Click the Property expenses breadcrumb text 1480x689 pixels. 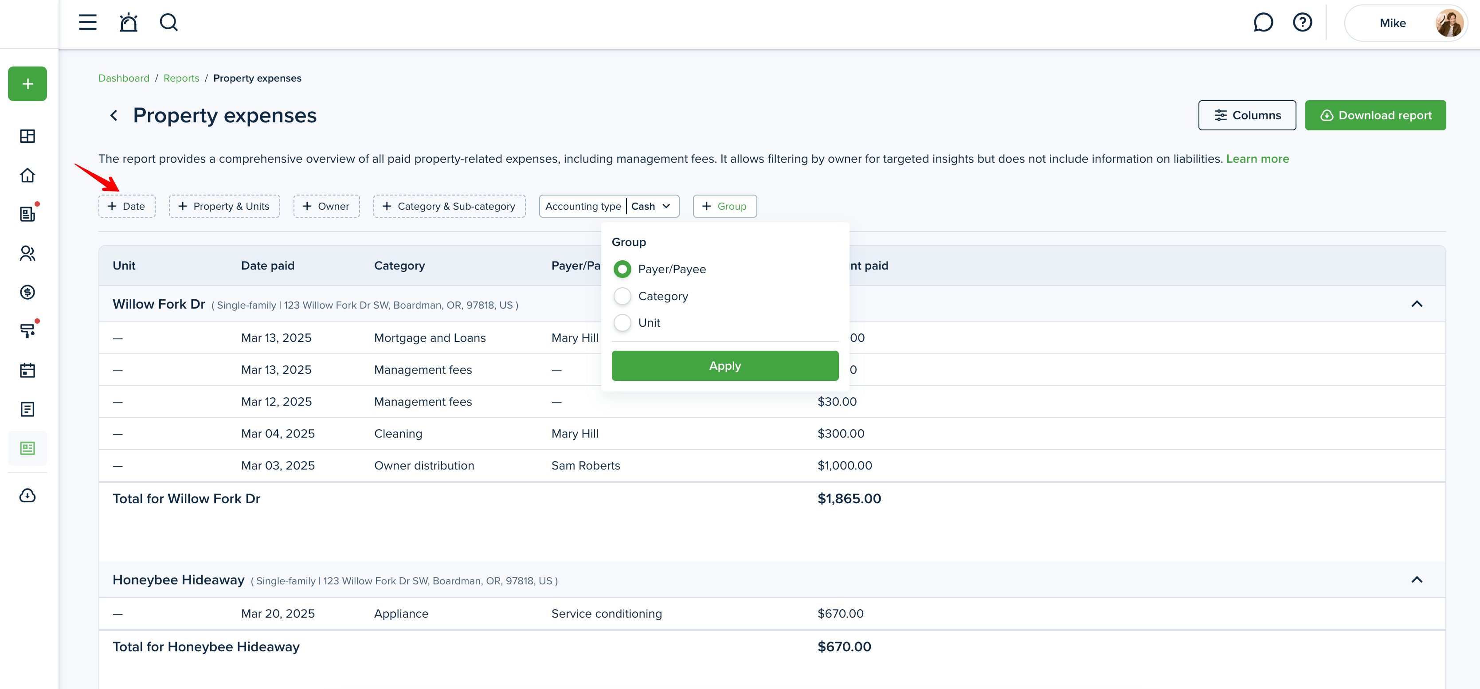tap(258, 78)
